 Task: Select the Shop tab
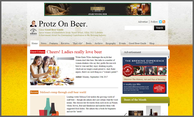[x=152, y=43]
